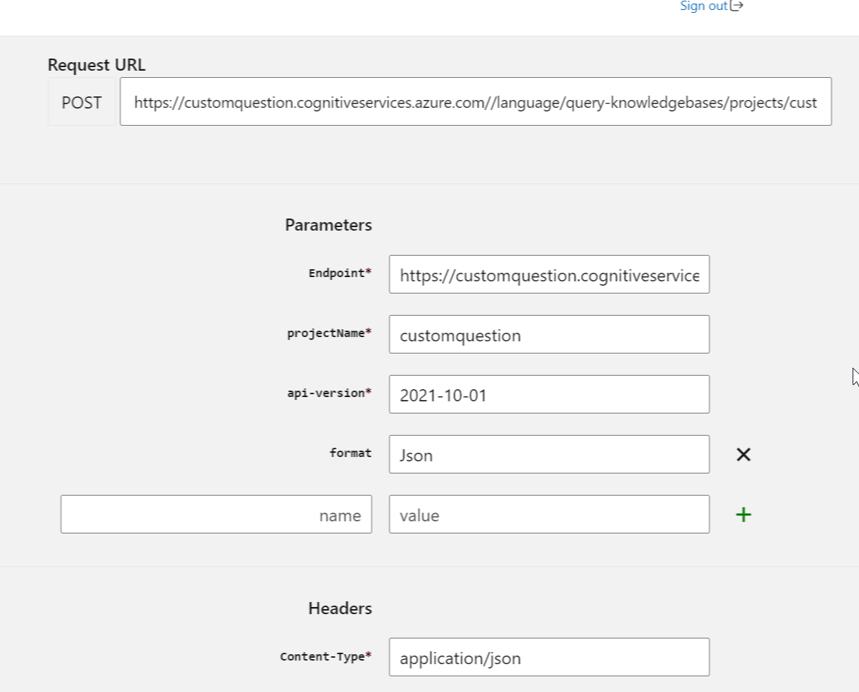Image resolution: width=859 pixels, height=692 pixels.
Task: Click the projectName required-field label
Action: coord(329,333)
